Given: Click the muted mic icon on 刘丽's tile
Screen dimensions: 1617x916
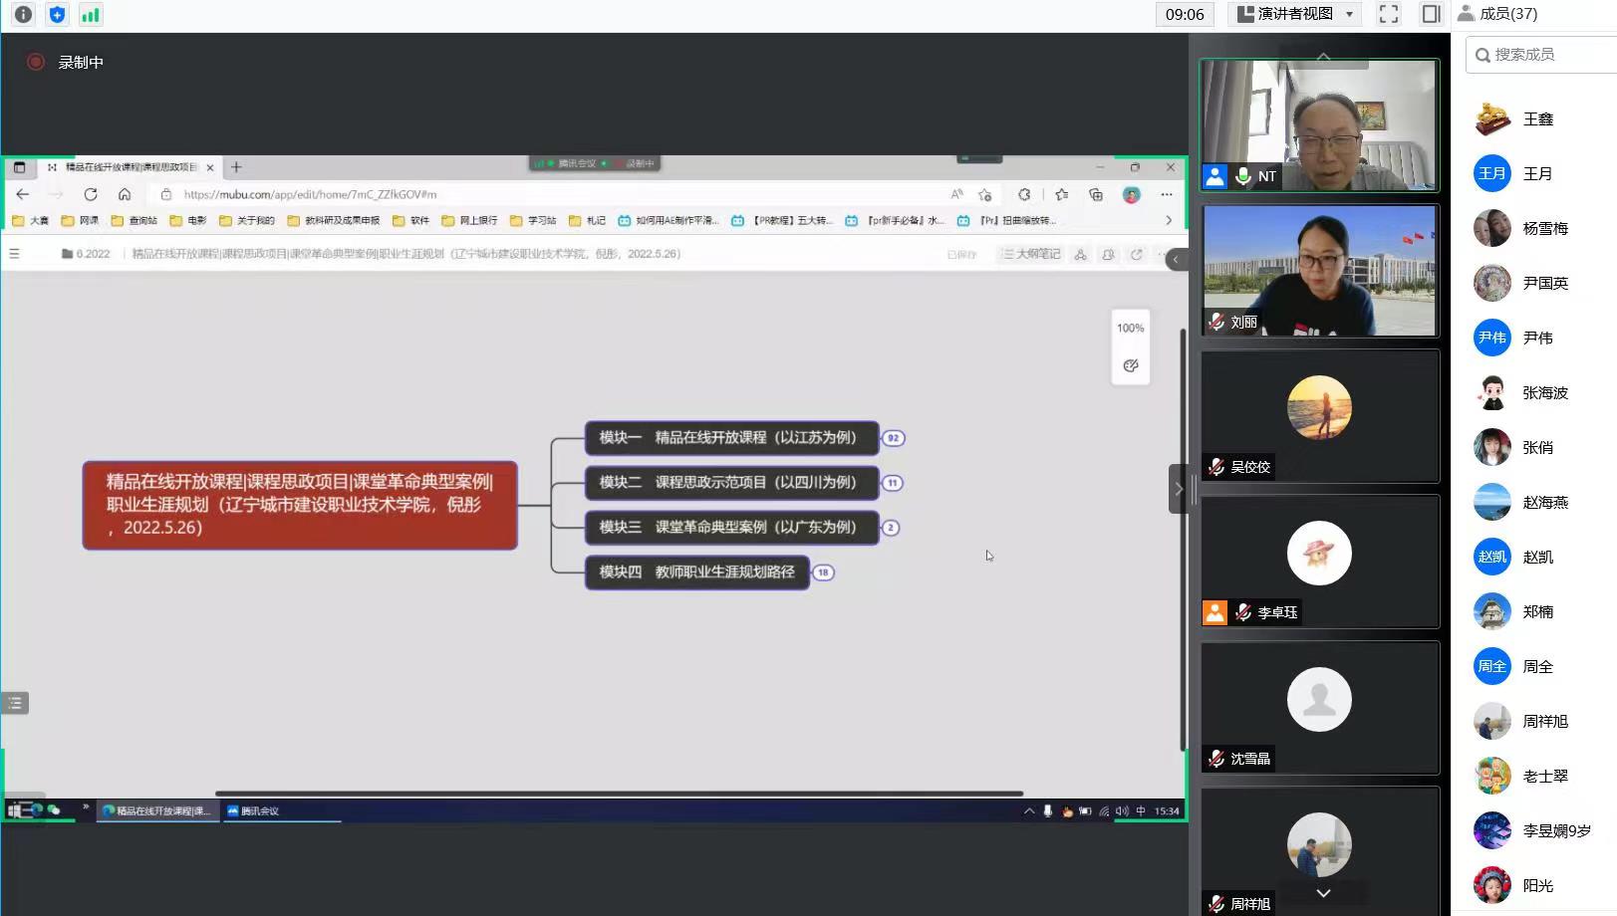Looking at the screenshot, I should coord(1216,322).
